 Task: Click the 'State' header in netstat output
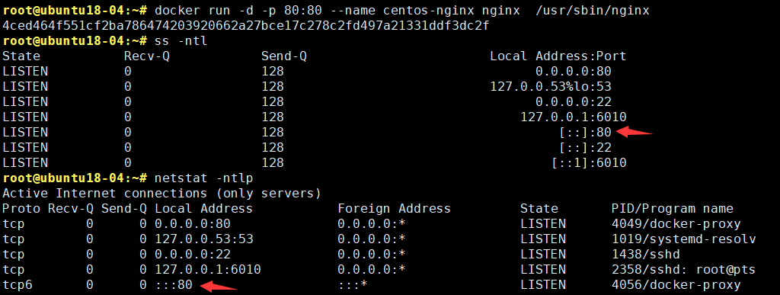539,208
